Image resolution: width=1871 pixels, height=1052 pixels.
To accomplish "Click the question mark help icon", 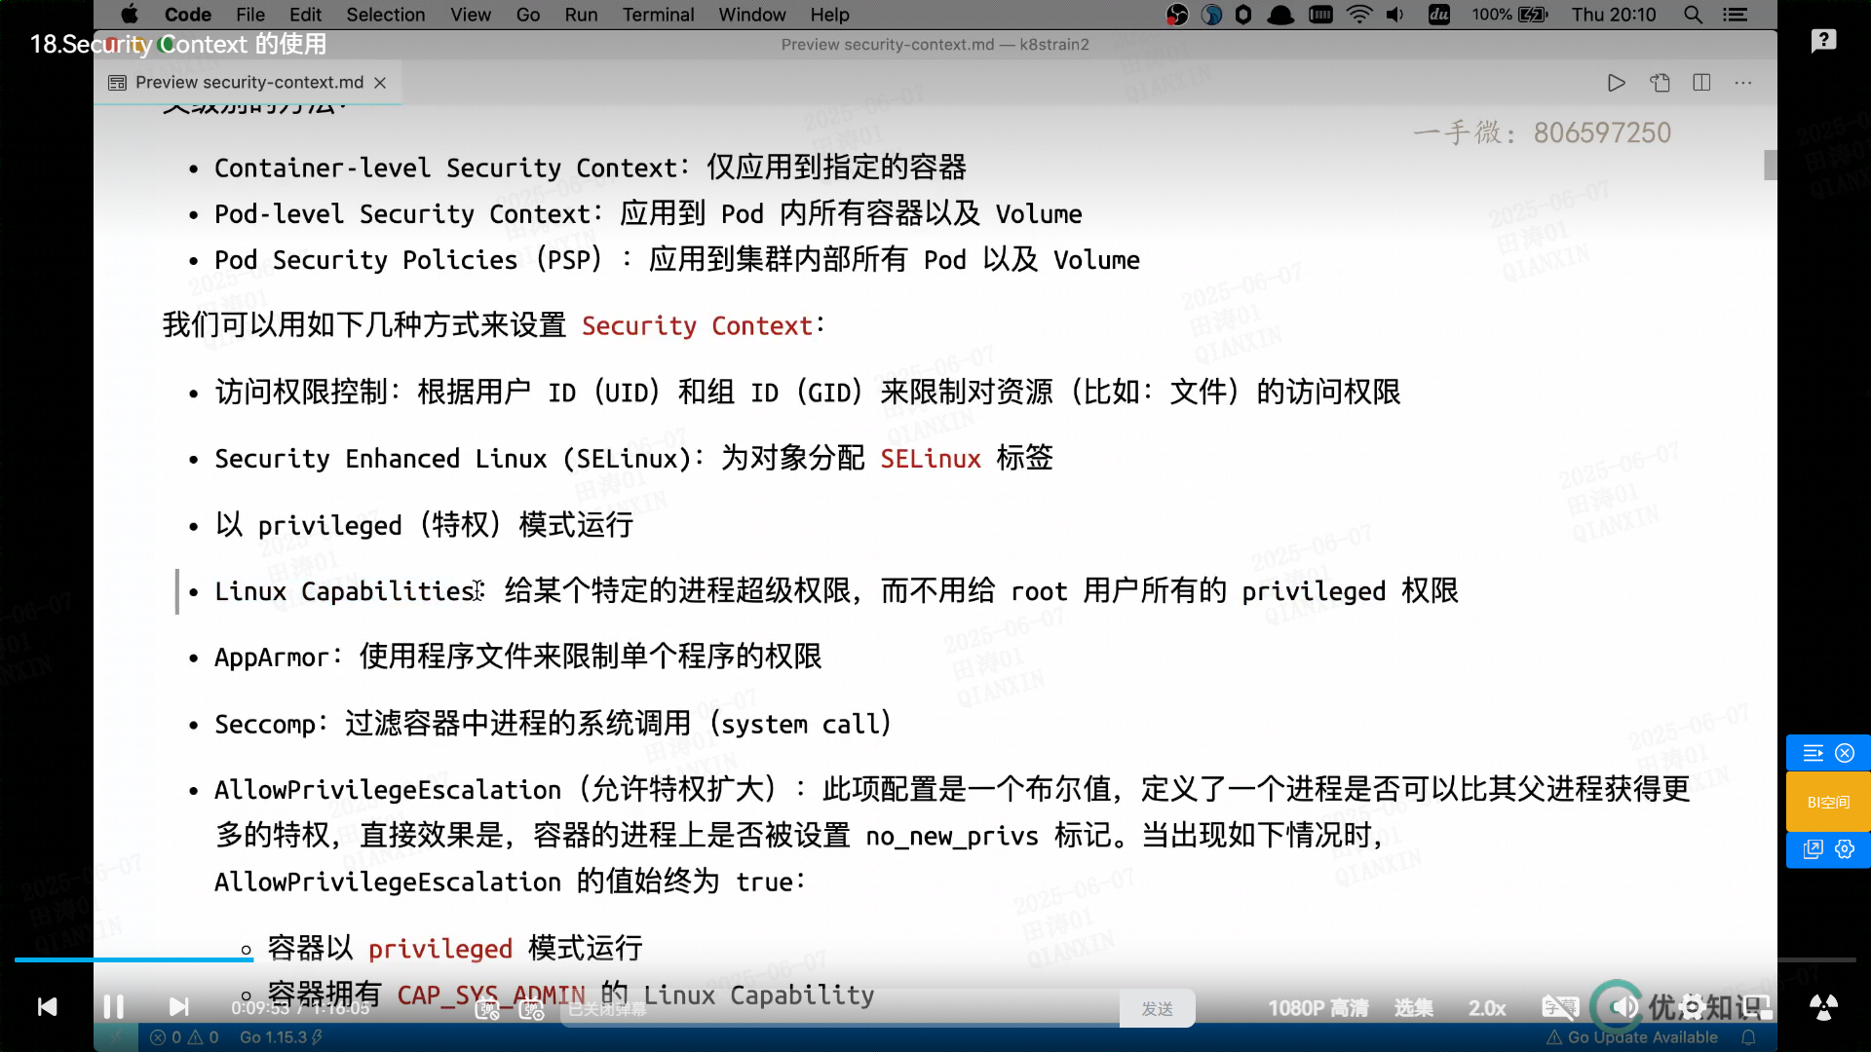I will click(1823, 40).
